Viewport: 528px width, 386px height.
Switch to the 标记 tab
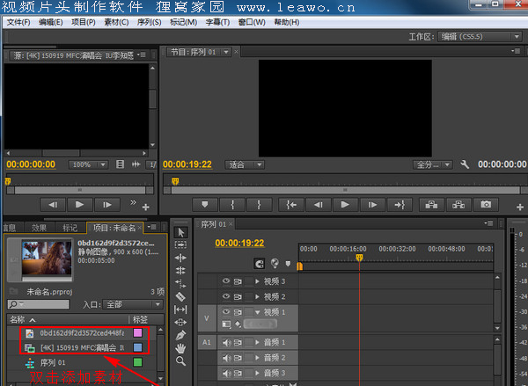click(x=70, y=228)
